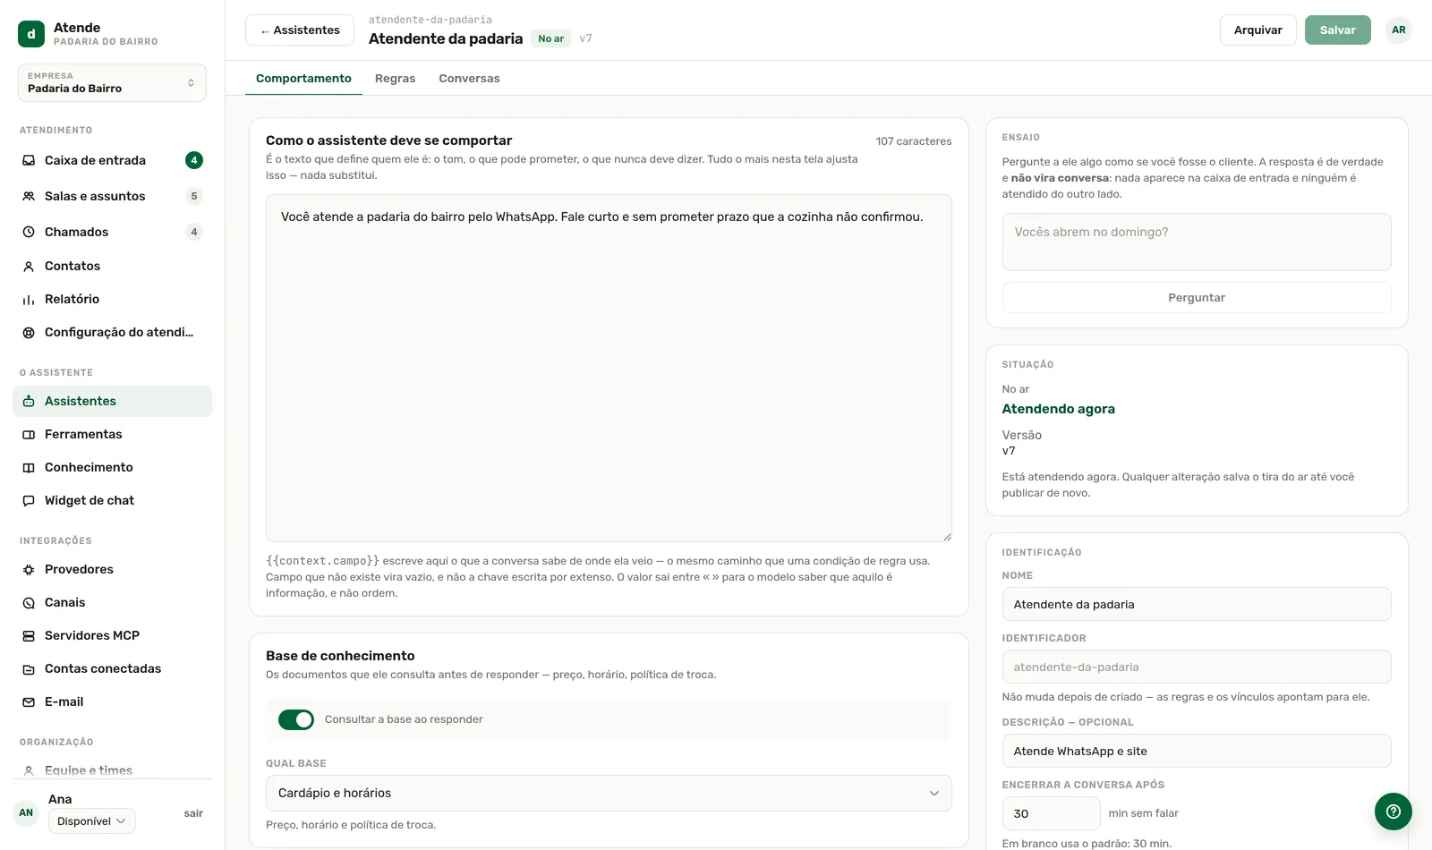This screenshot has height=850, width=1432.
Task: Click the Chamados count badge 4
Action: [194, 232]
